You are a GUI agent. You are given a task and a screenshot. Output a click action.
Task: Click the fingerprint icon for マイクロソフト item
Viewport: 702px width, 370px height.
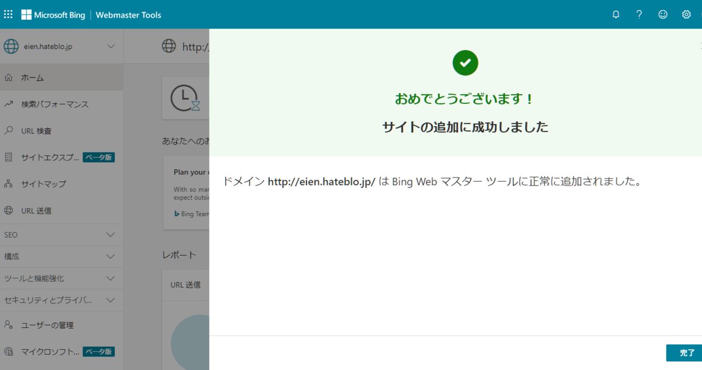coord(8,351)
